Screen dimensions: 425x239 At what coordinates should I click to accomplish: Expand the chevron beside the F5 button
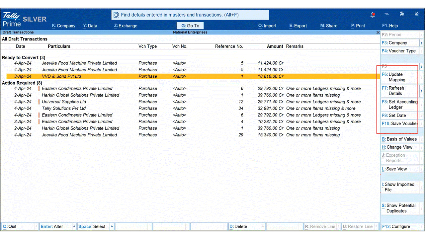(422, 67)
